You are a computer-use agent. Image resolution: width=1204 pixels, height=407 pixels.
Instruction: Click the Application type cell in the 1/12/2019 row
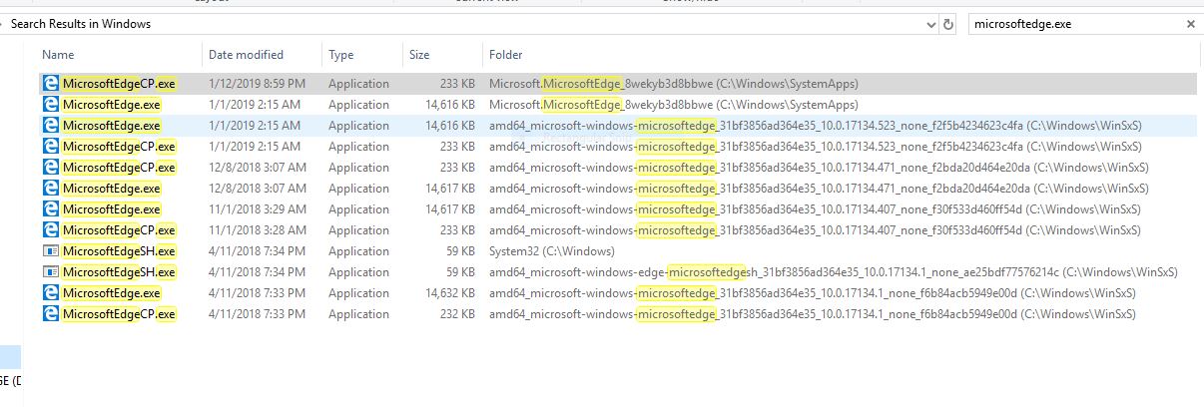coord(358,84)
